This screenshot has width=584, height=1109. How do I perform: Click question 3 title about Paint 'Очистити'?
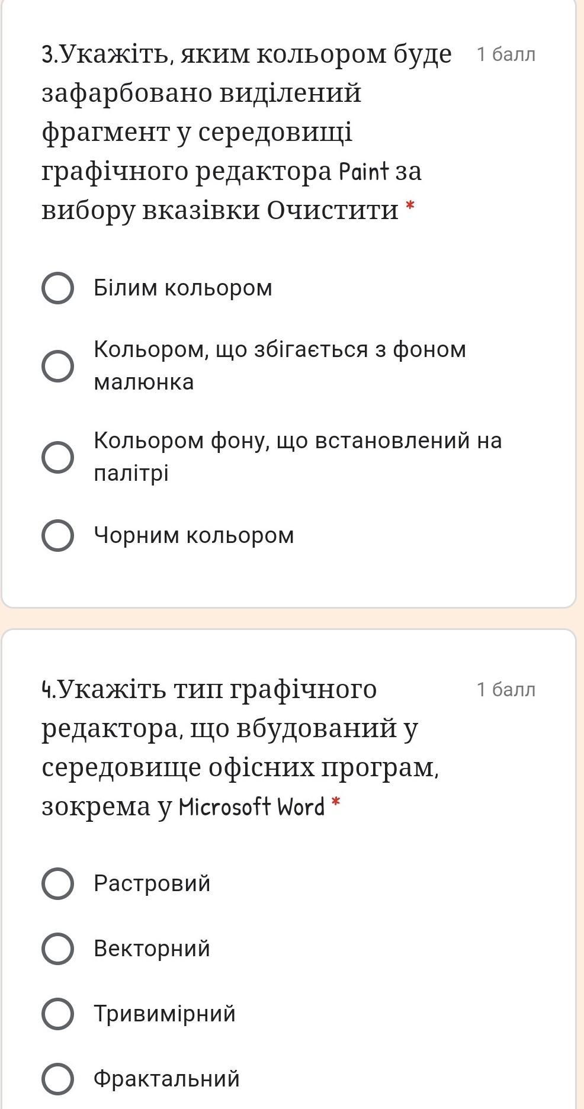[237, 131]
